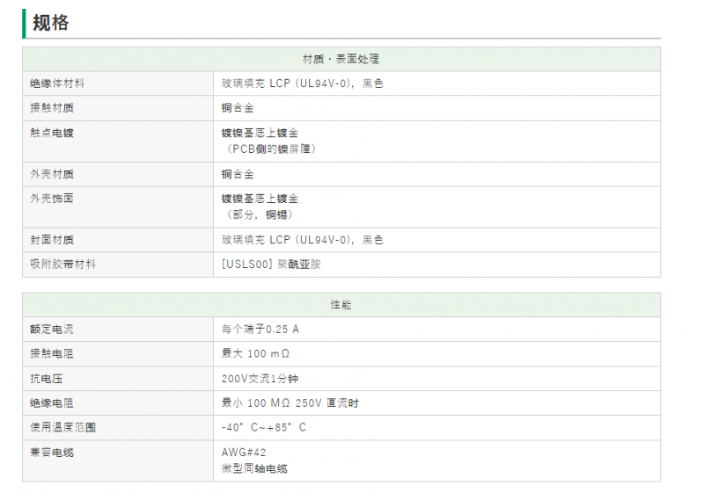Select the 封面材质 row label
704x493 pixels.
[52, 240]
